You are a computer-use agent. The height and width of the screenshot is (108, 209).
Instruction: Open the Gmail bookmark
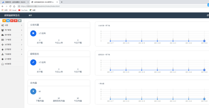(x=13, y=10)
